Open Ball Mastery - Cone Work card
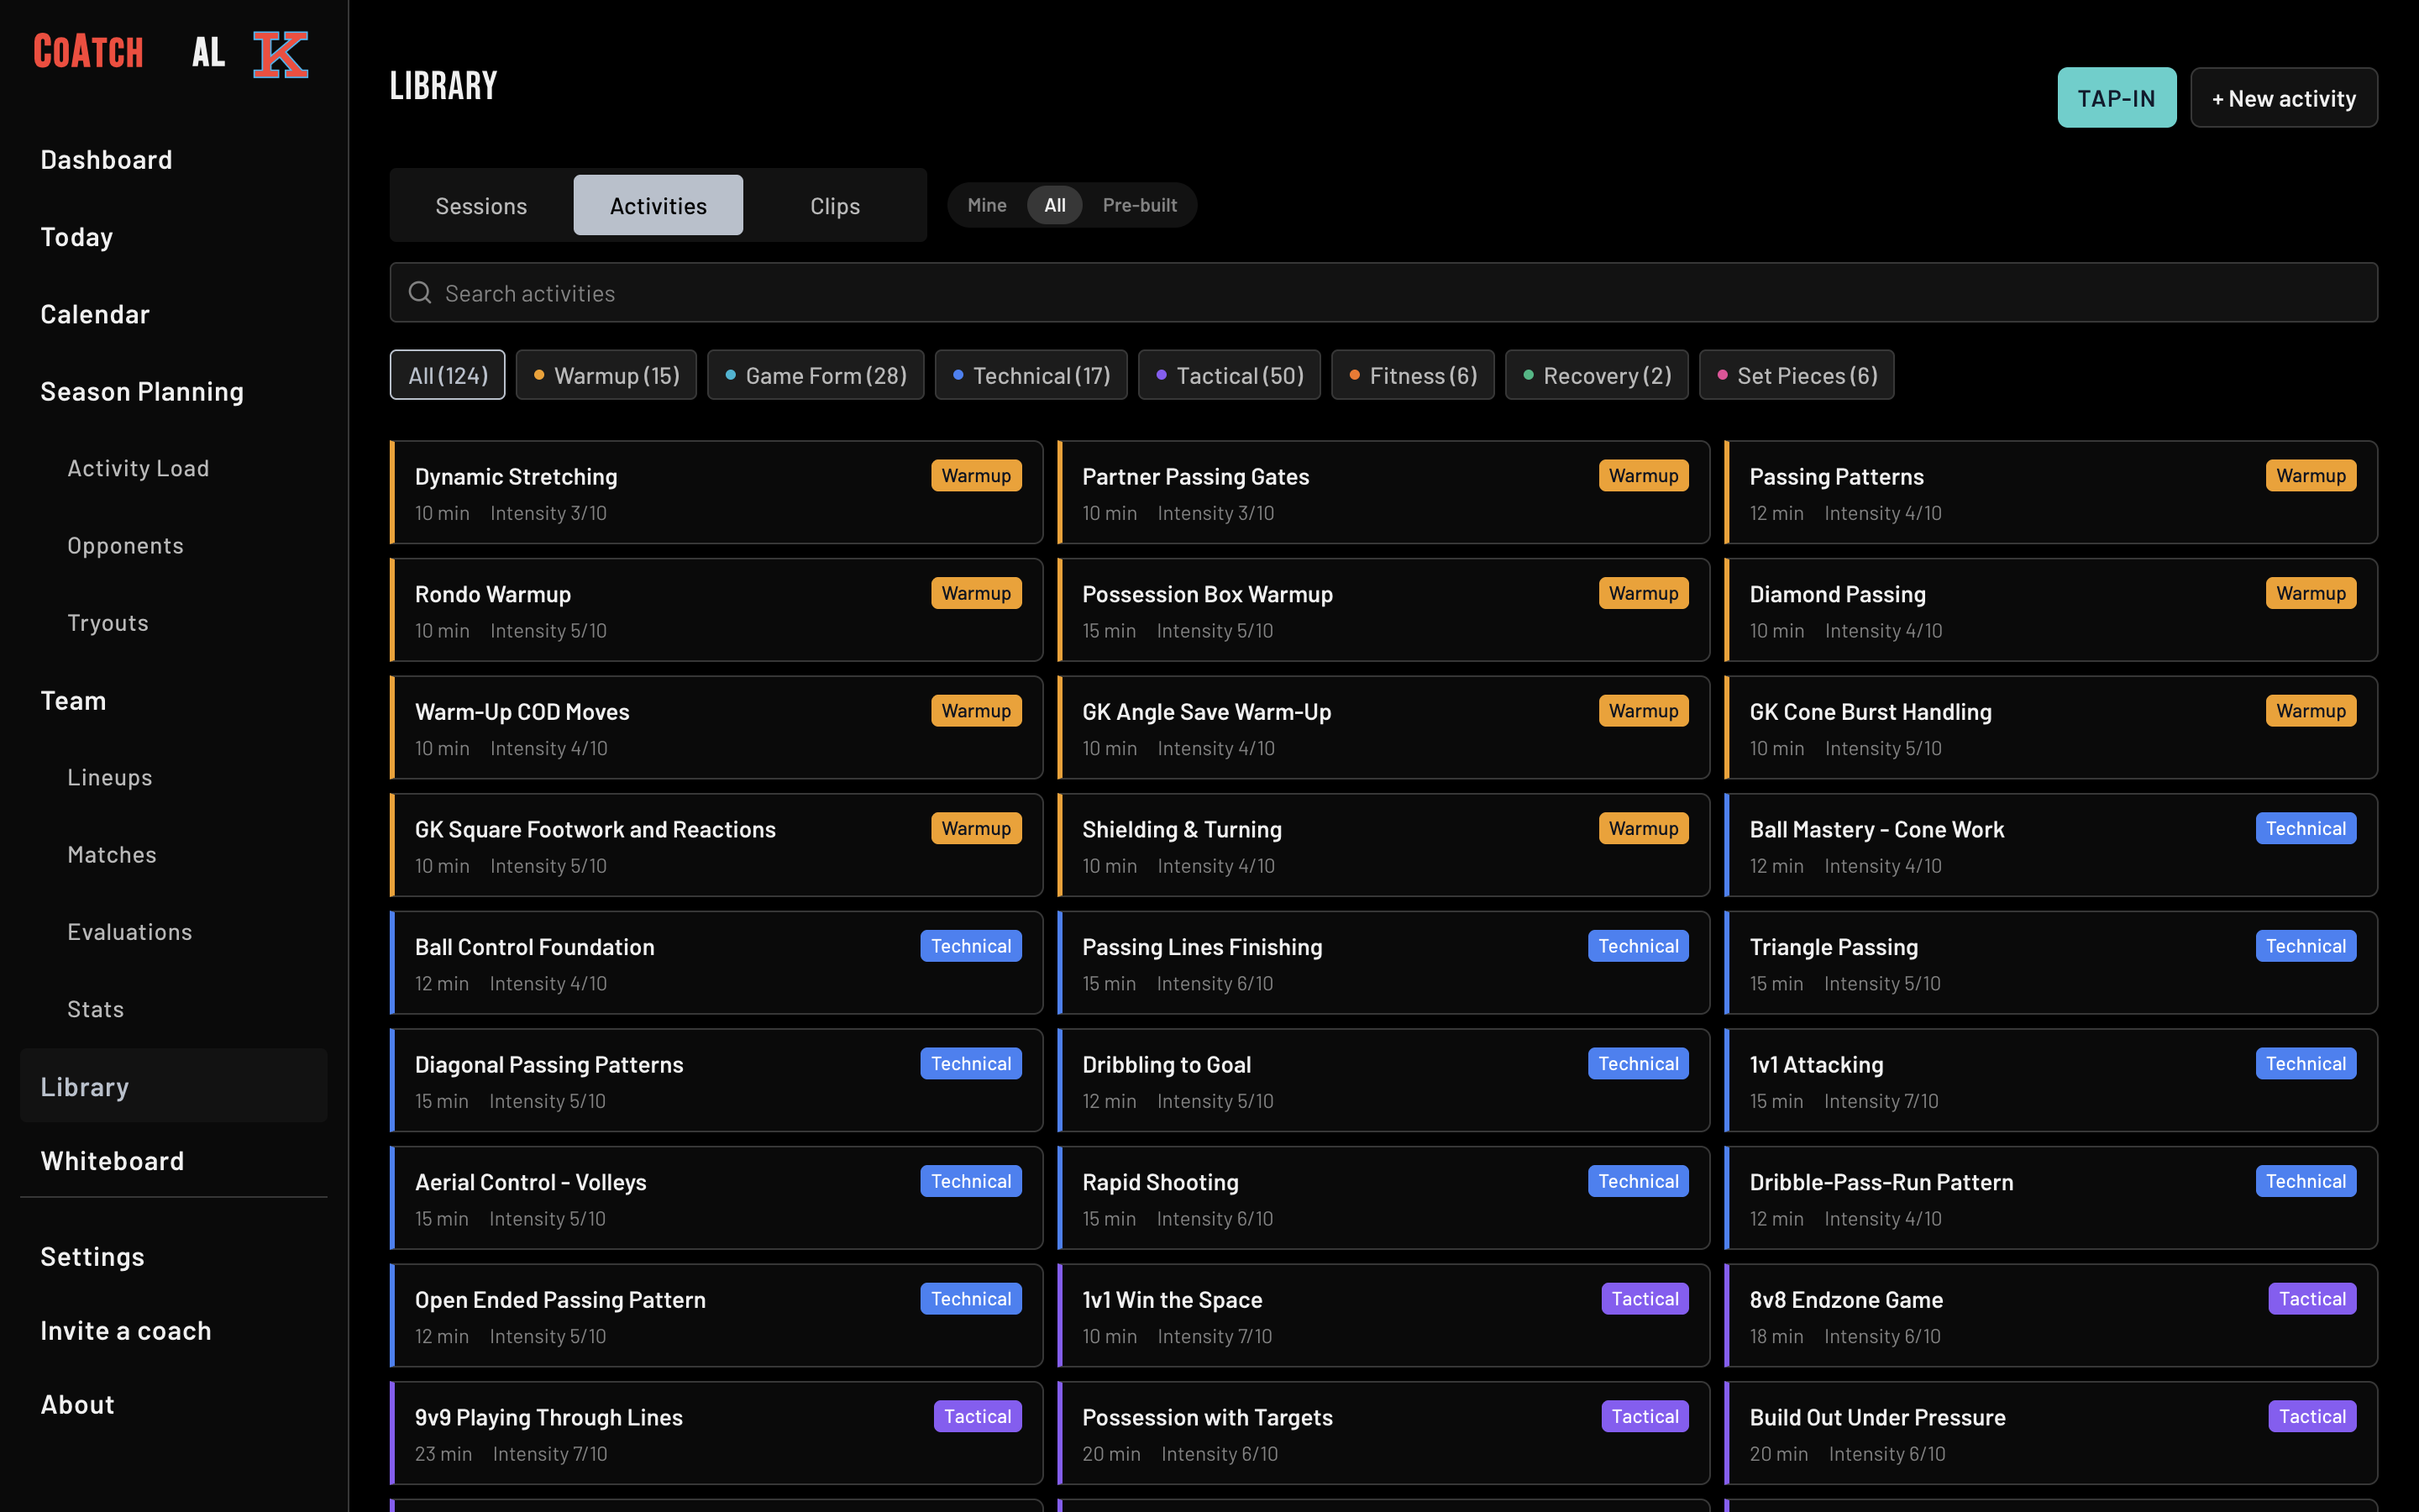 pyautogui.click(x=2051, y=845)
